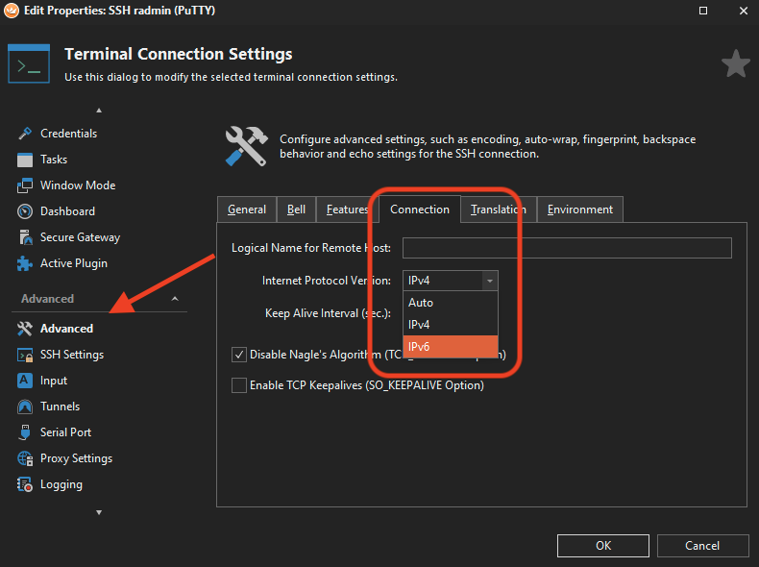Click the Tunnels icon in sidebar
Image resolution: width=759 pixels, height=567 pixels.
click(25, 407)
